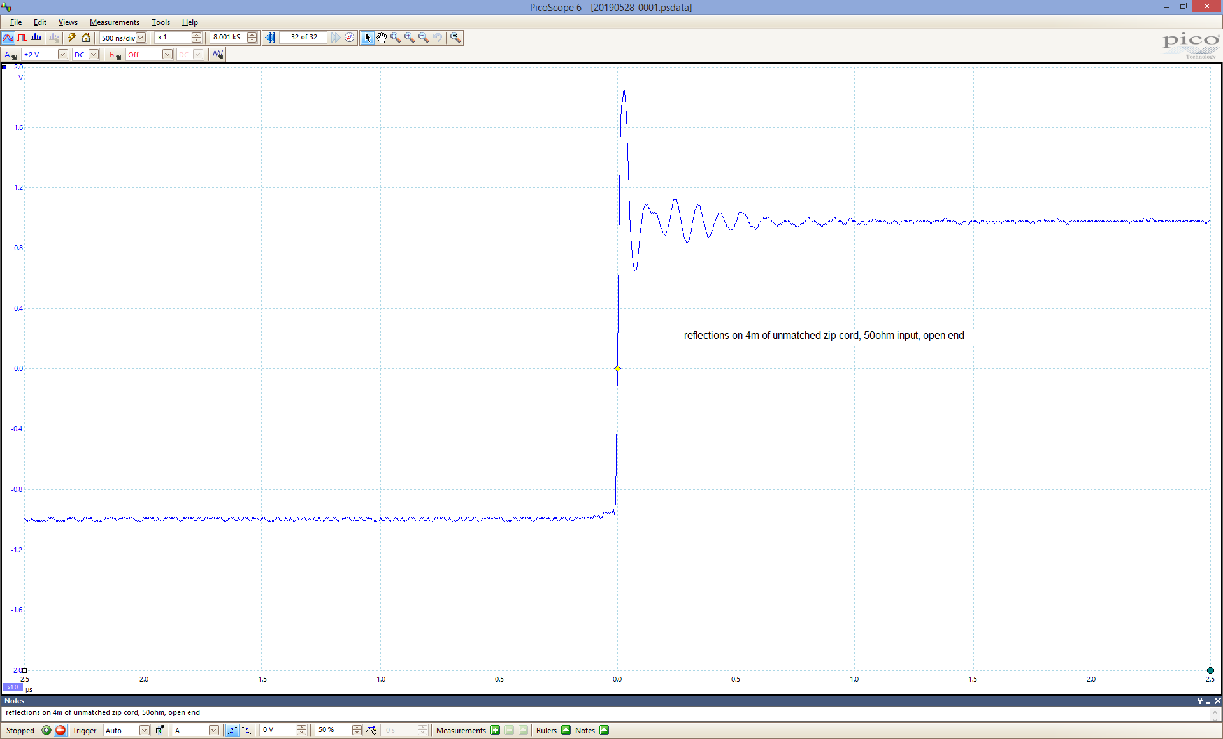Select Scope mode icon
The image size is (1223, 739).
tap(8, 38)
